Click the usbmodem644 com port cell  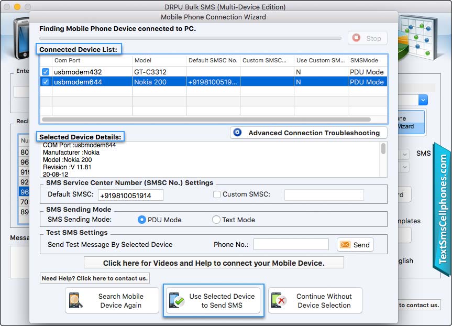(x=92, y=82)
